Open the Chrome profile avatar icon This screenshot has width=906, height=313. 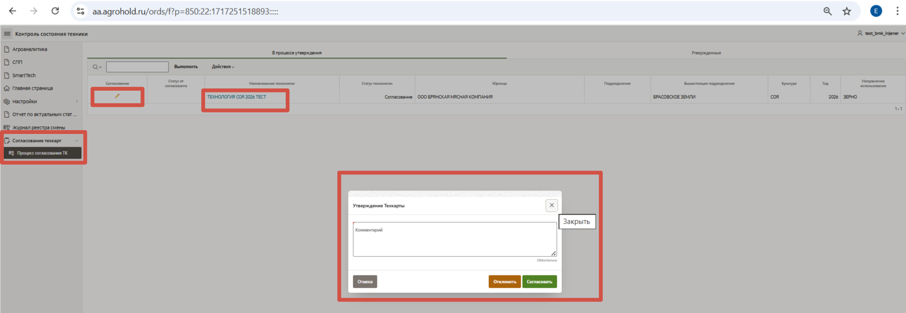click(876, 11)
